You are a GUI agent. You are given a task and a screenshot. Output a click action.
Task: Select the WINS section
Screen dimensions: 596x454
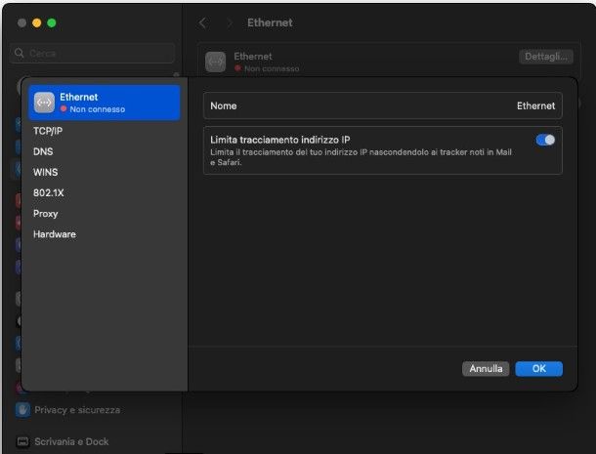[45, 172]
